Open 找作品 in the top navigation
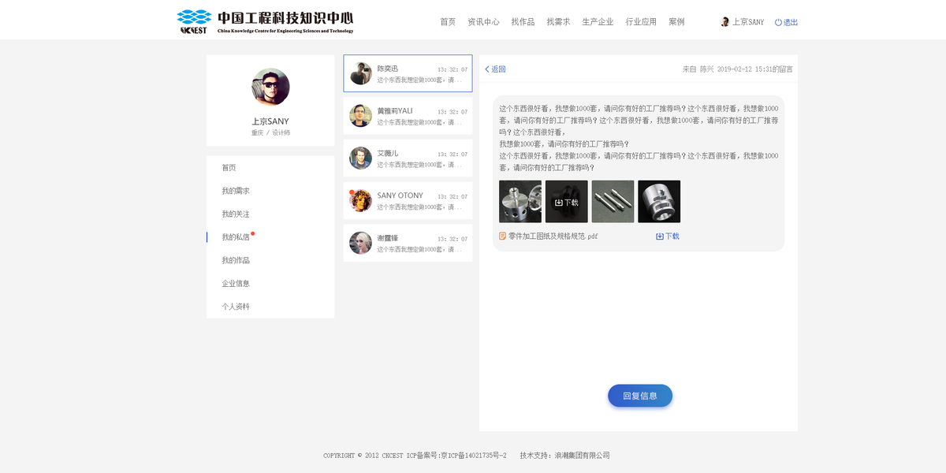Image resolution: width=946 pixels, height=473 pixels. coord(523,22)
